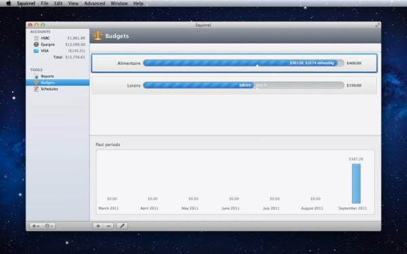
Task: Select the HSBC bank account icon
Action: click(x=36, y=38)
